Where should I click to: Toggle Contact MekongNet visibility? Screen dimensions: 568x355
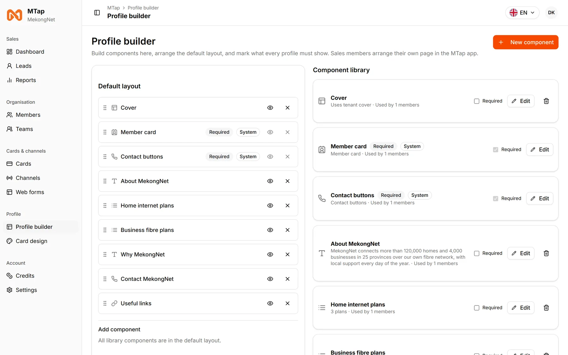[270, 279]
